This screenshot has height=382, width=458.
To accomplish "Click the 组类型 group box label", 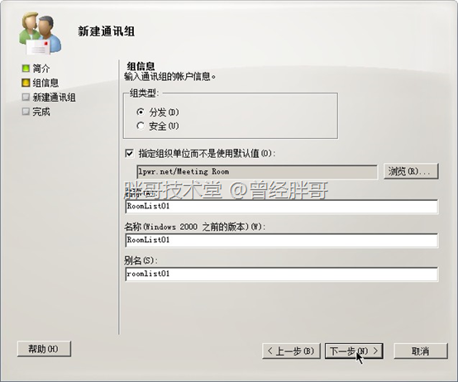I will point(145,93).
